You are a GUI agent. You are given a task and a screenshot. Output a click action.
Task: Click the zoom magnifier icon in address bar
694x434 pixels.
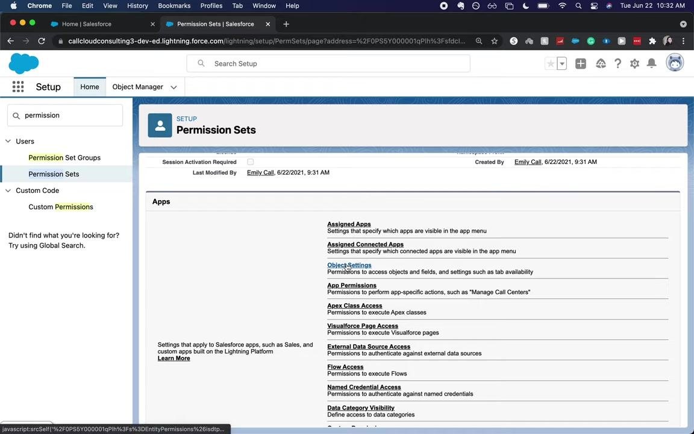pos(479,41)
